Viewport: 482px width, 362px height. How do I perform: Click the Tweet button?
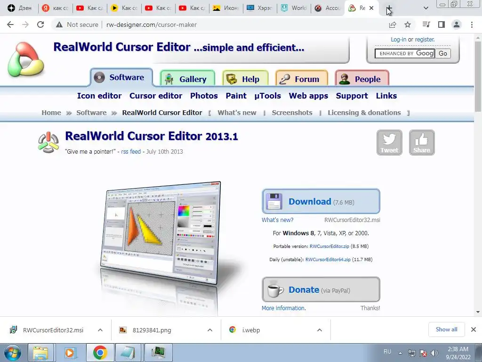pos(389,142)
